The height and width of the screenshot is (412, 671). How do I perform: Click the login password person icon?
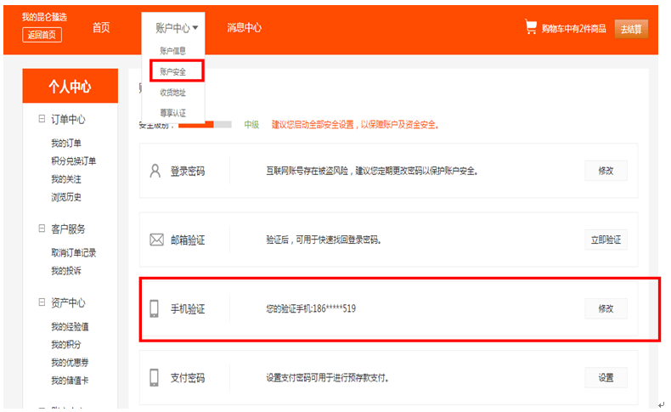click(155, 171)
